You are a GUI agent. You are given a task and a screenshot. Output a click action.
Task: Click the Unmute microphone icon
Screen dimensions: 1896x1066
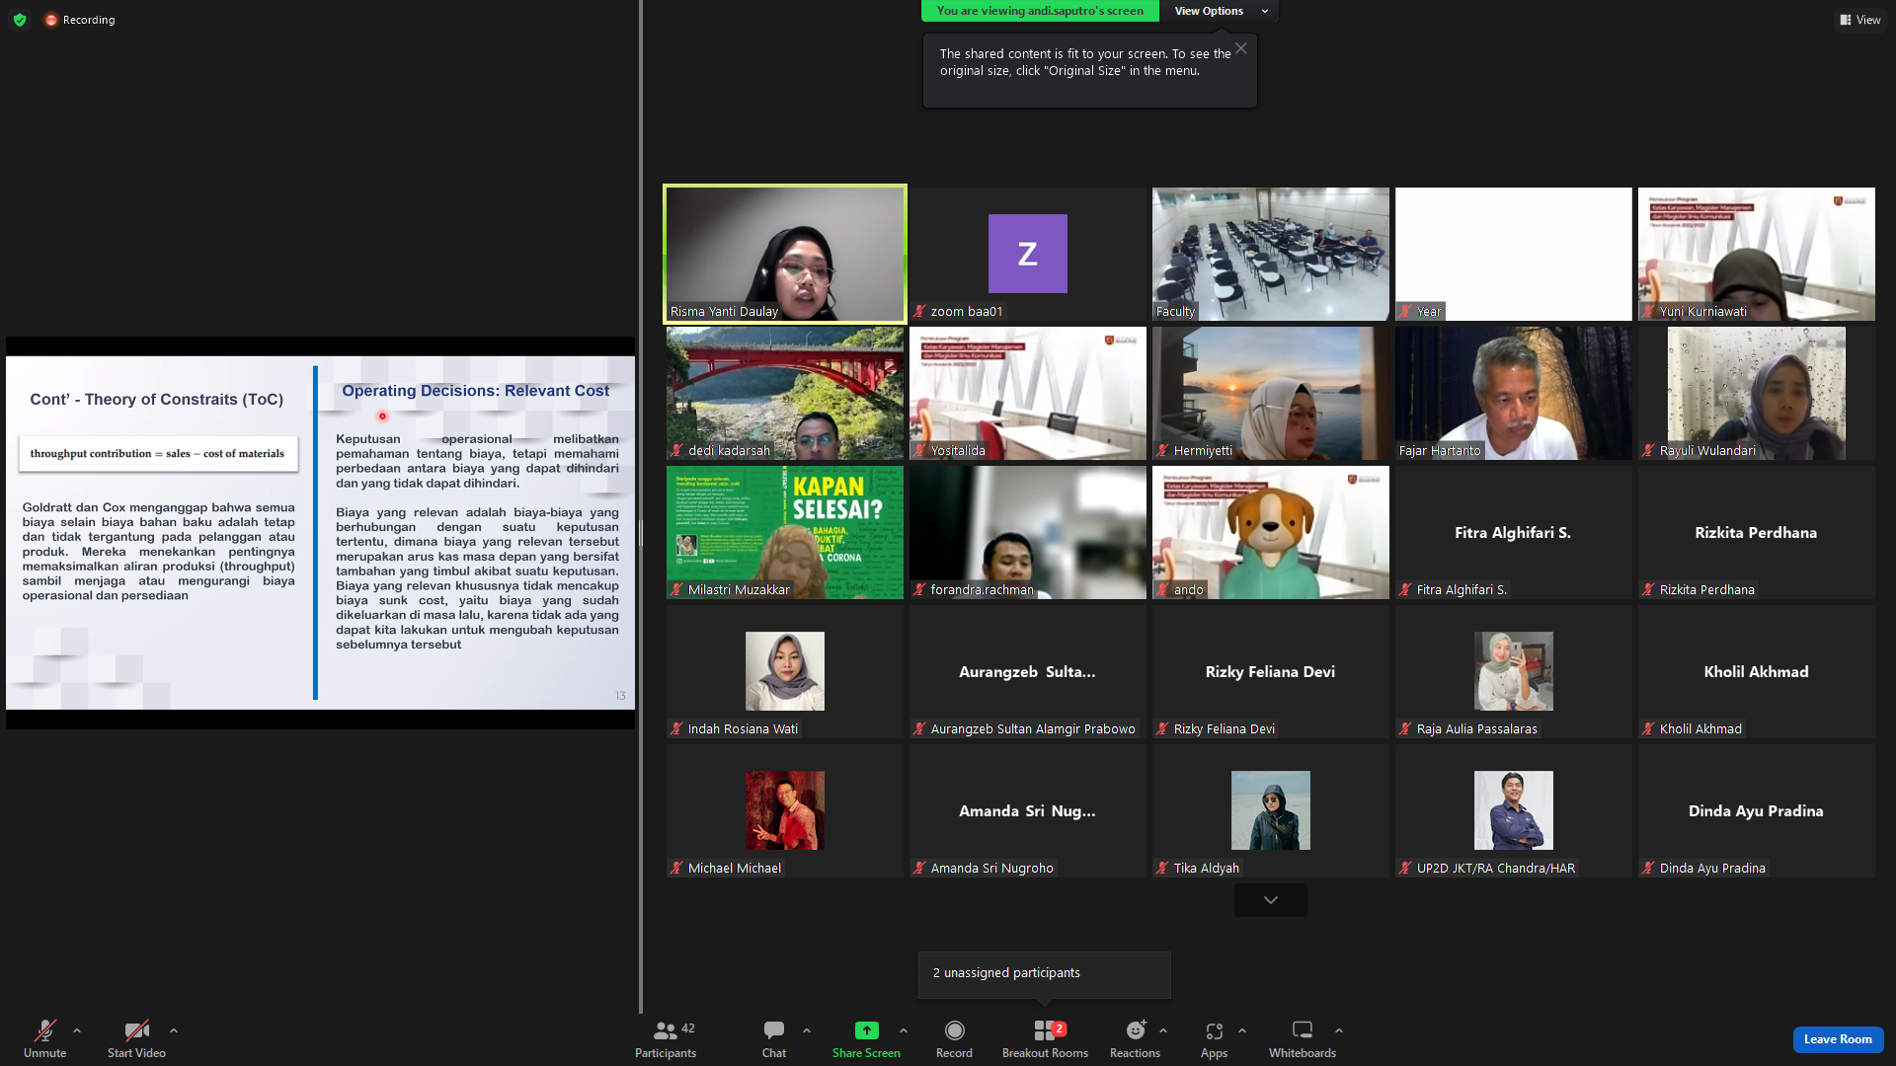[44, 1030]
